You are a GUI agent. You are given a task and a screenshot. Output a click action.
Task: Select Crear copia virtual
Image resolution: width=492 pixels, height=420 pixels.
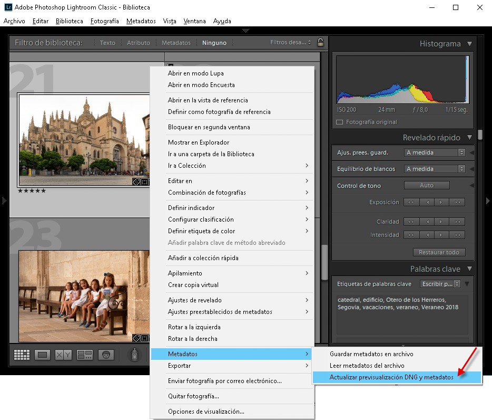(x=232, y=285)
